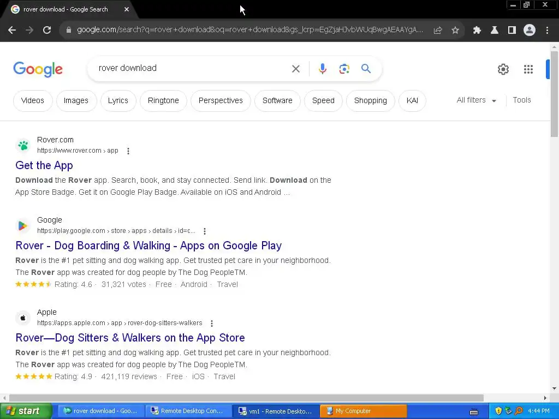Click the Google Play favicon
This screenshot has width=559, height=419.
point(23,225)
